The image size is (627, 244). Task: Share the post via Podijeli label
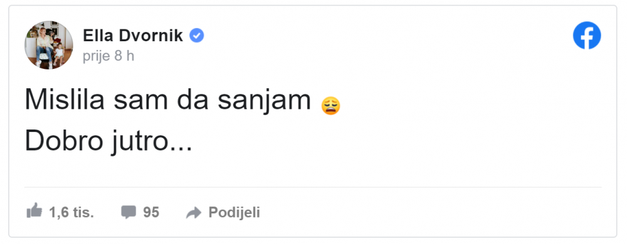234,213
